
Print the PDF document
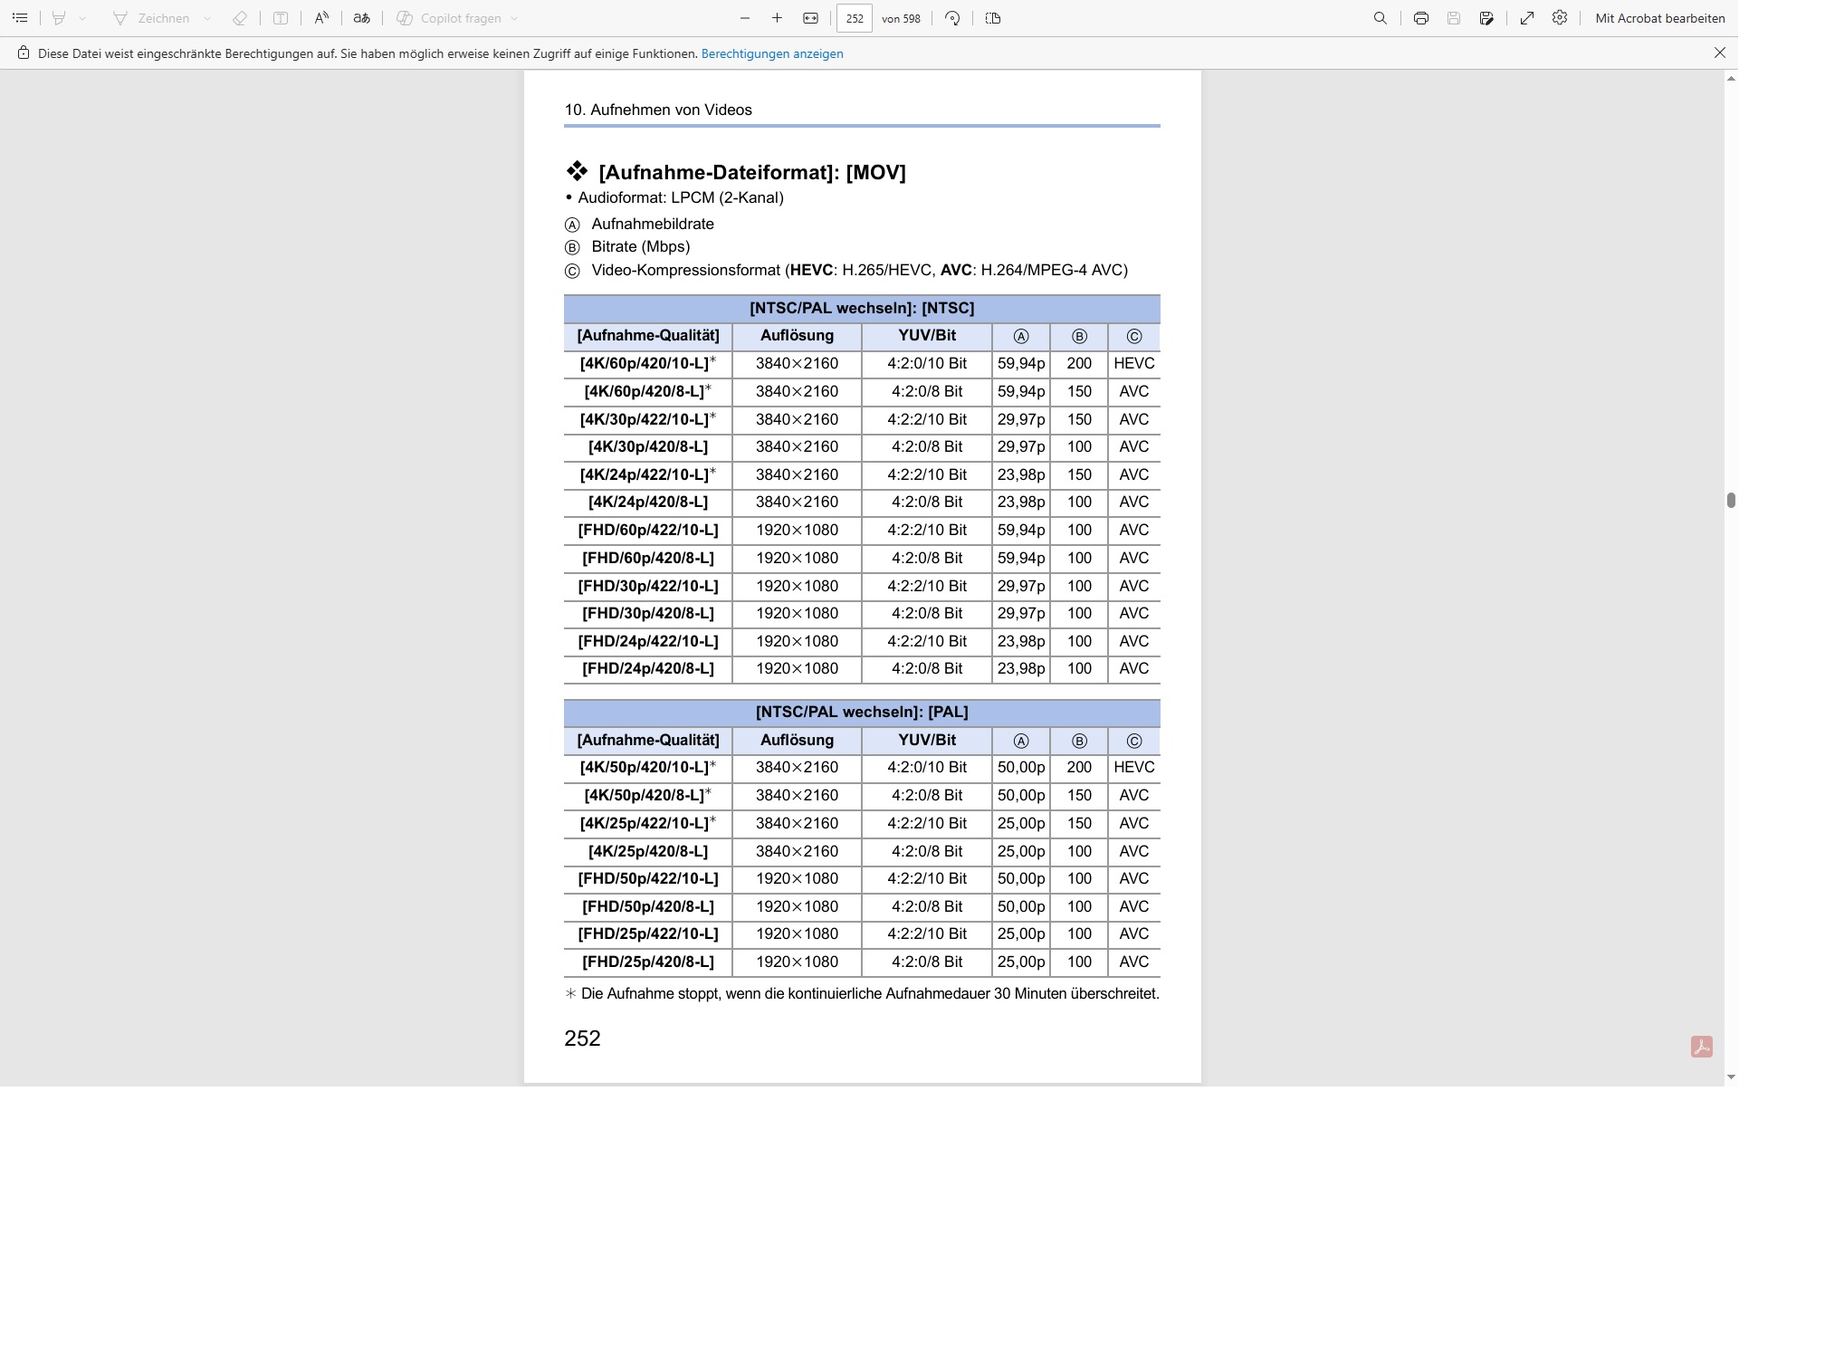pyautogui.click(x=1421, y=18)
